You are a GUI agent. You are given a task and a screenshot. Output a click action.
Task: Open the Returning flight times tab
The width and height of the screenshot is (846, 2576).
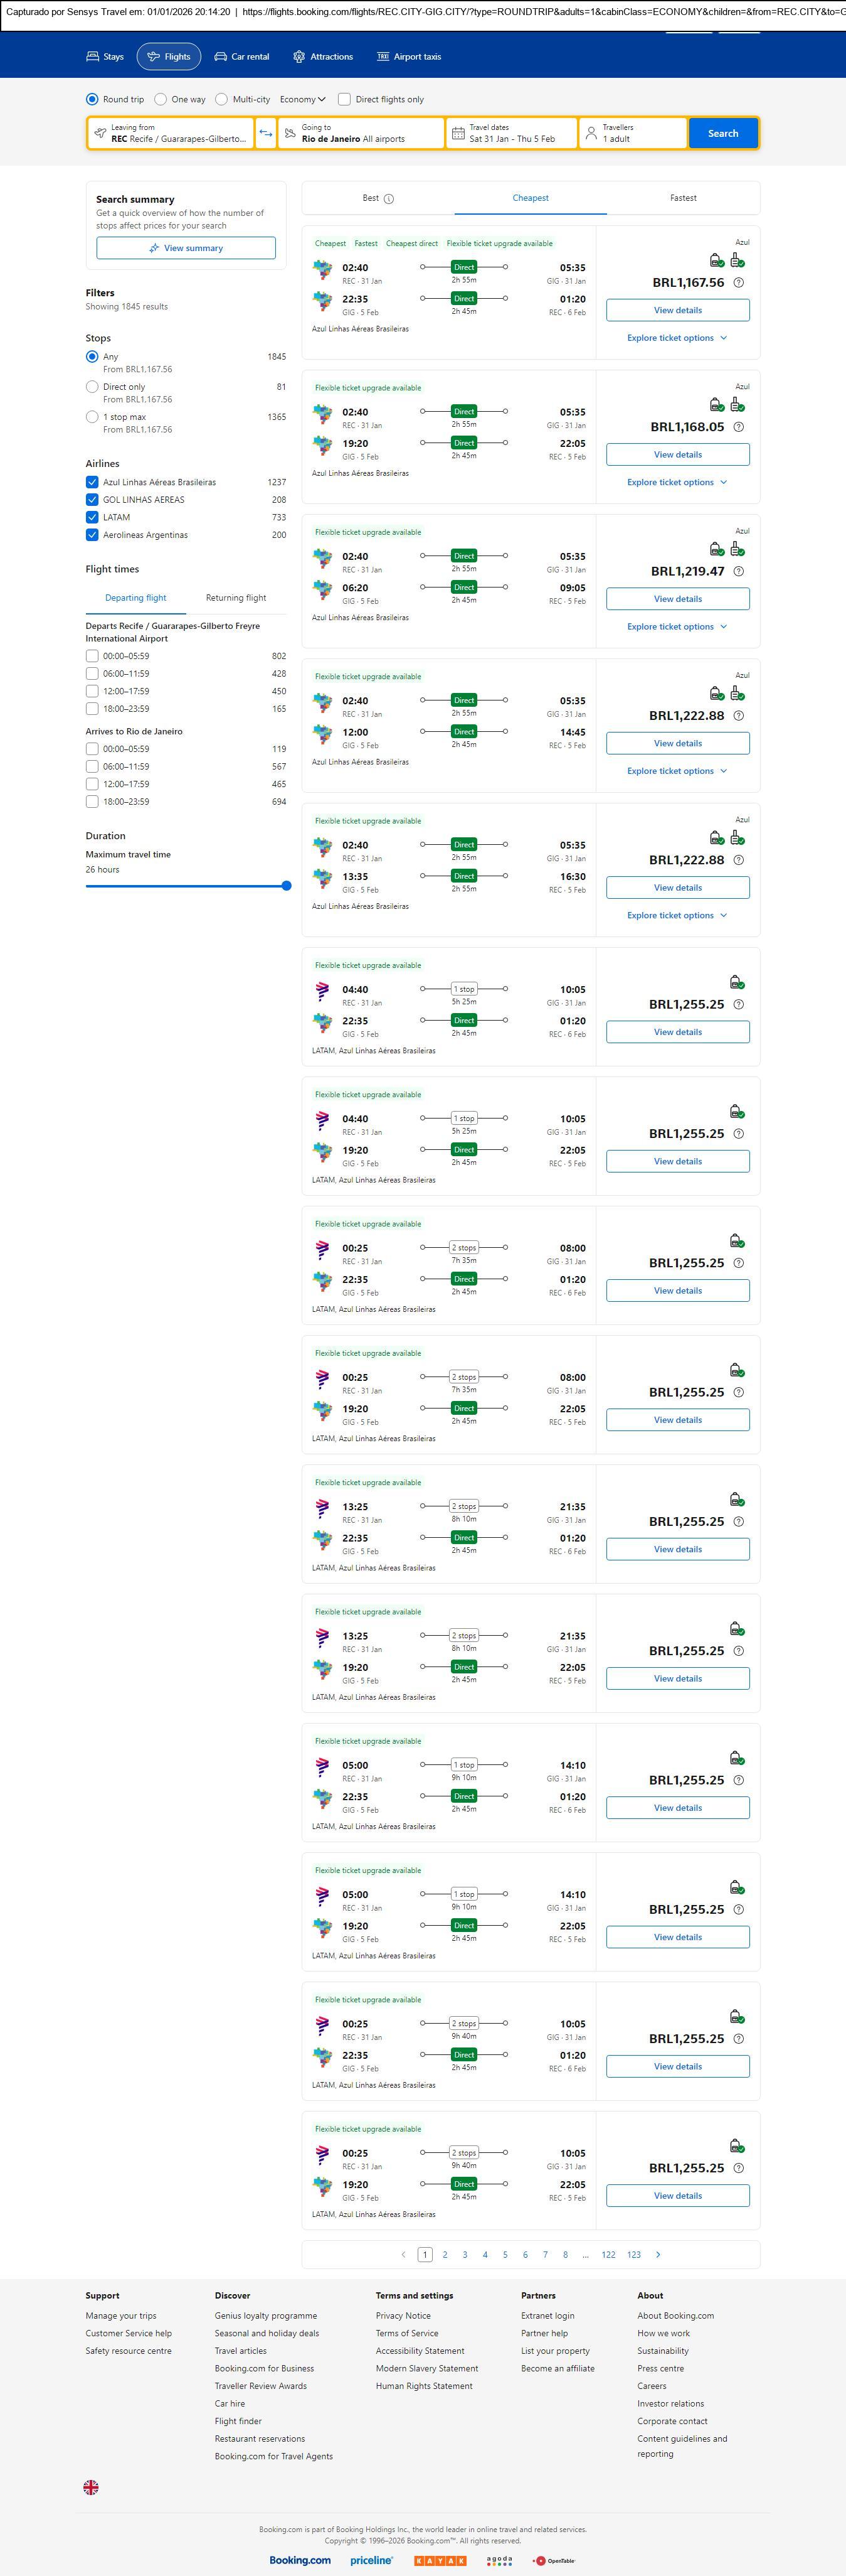tap(236, 598)
